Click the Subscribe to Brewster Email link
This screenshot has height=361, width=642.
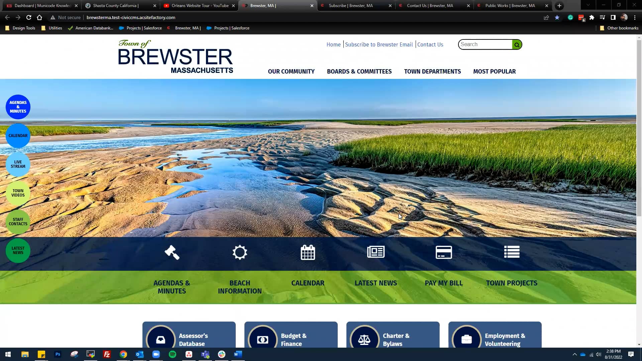coord(379,44)
